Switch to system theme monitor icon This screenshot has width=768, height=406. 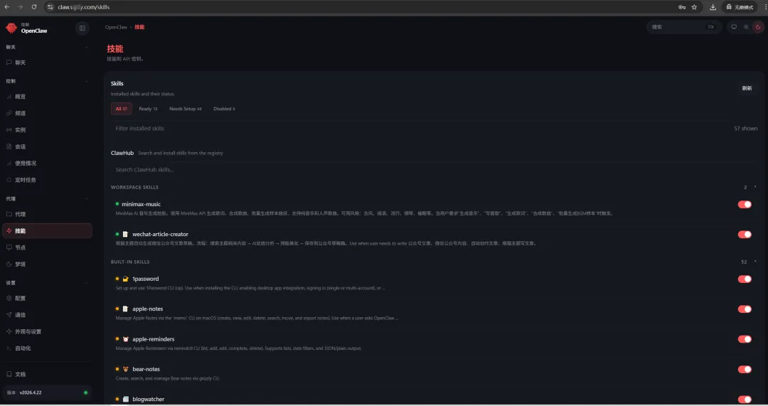(734, 27)
